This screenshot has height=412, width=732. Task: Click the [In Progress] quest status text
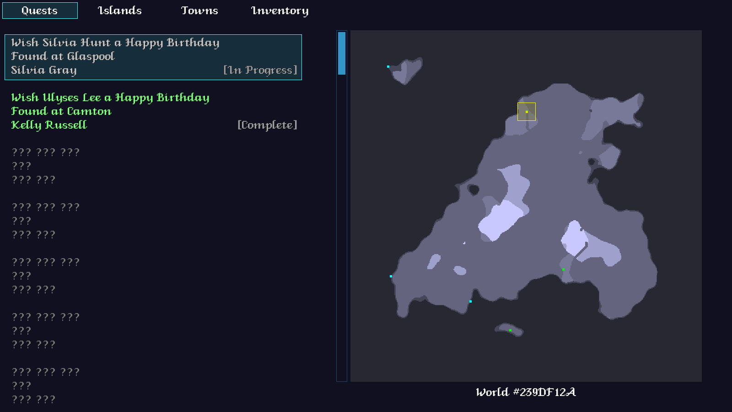pos(260,70)
